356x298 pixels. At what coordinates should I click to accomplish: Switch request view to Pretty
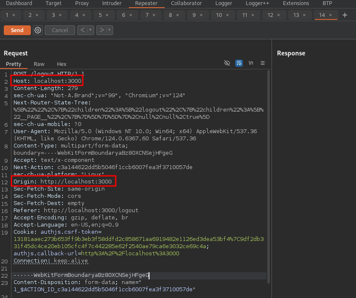[x=14, y=64]
